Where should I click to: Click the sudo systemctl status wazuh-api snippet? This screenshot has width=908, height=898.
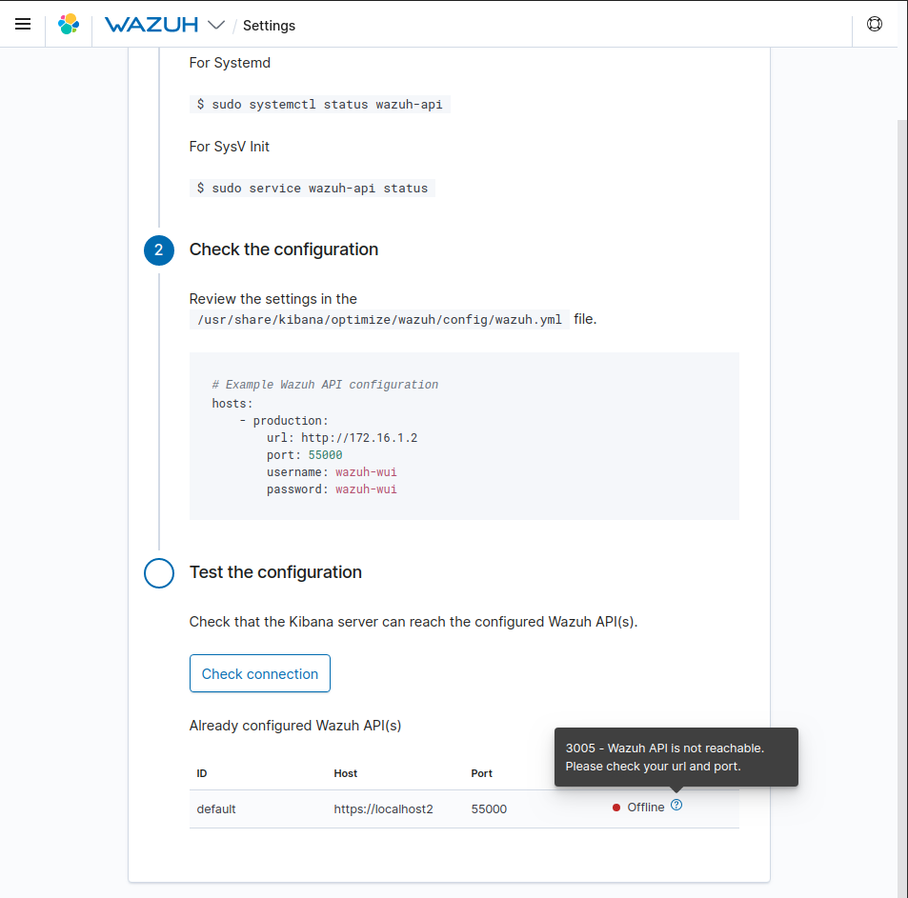(318, 105)
